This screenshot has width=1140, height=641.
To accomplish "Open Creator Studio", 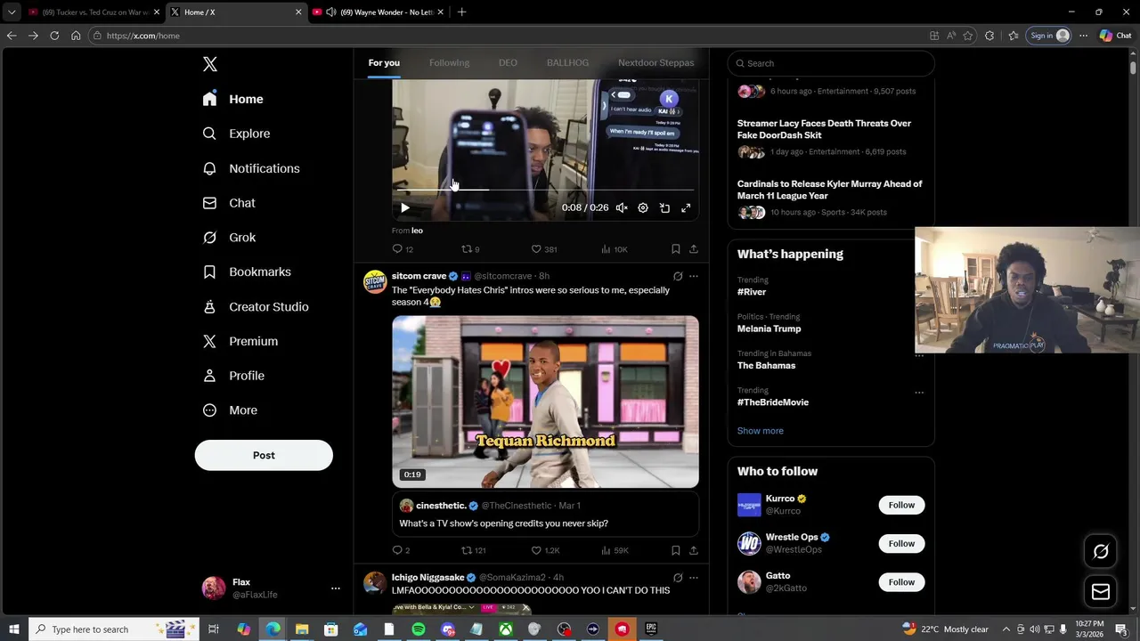I will [x=256, y=306].
